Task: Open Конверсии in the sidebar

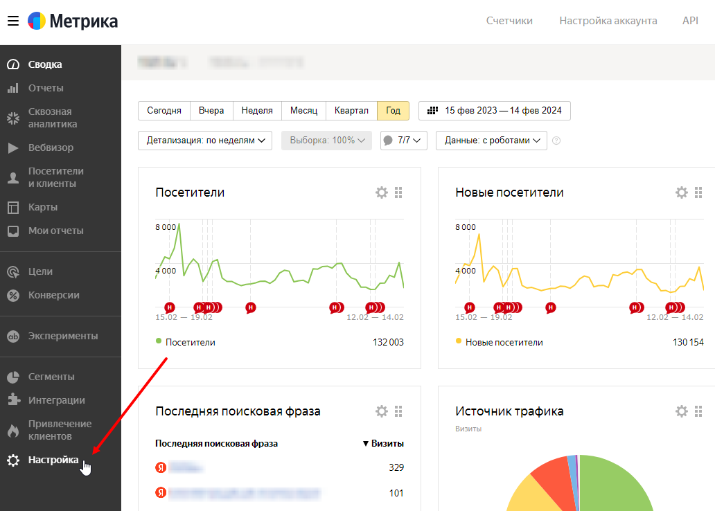Action: click(x=54, y=296)
